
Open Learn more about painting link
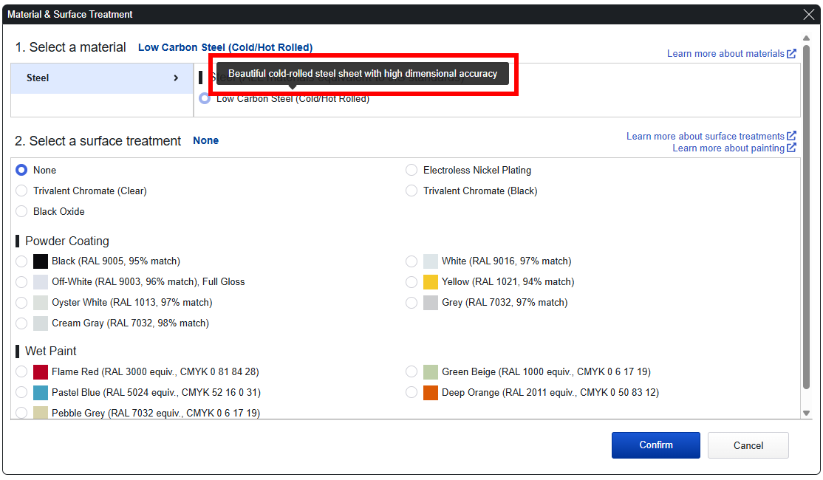point(728,148)
